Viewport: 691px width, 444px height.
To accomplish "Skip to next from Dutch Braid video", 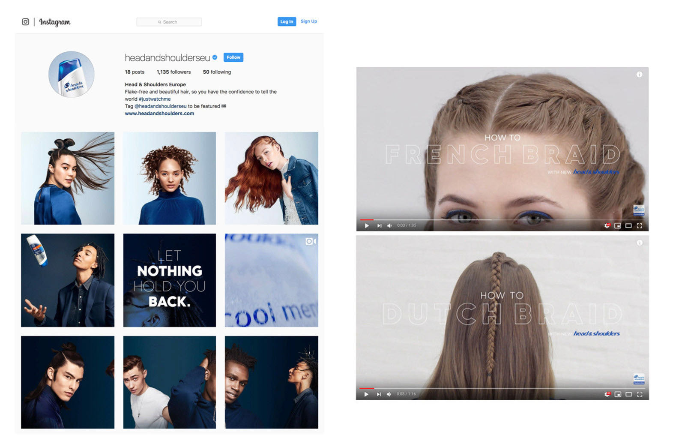I will (379, 394).
